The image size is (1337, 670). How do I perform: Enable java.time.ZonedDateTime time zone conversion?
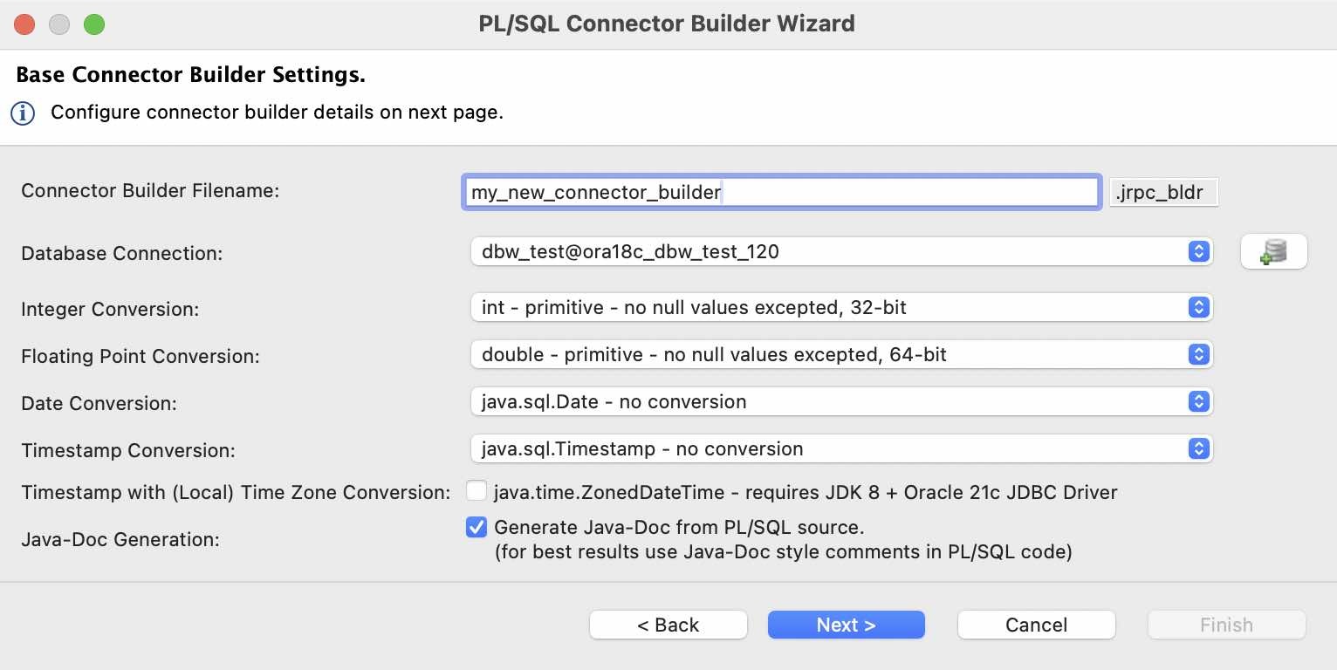477,490
